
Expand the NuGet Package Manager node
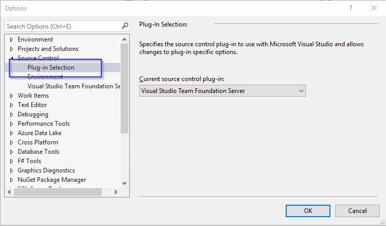[x=11, y=180]
